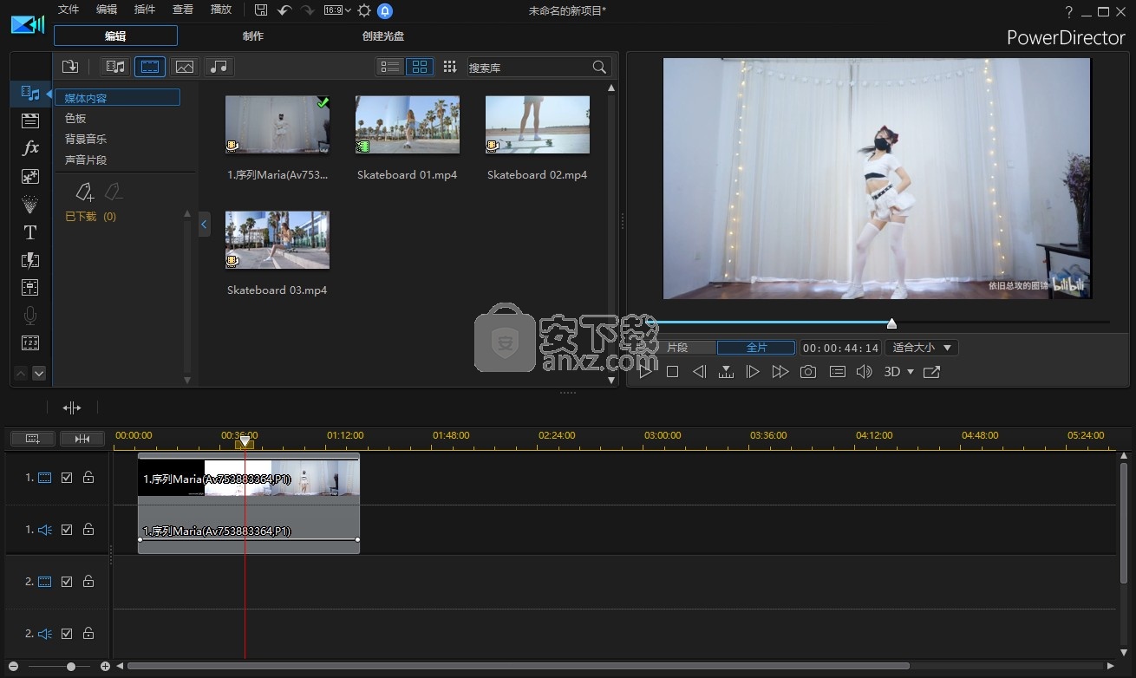Click the room list up chevron
Viewport: 1136px width, 678px height.
[22, 374]
